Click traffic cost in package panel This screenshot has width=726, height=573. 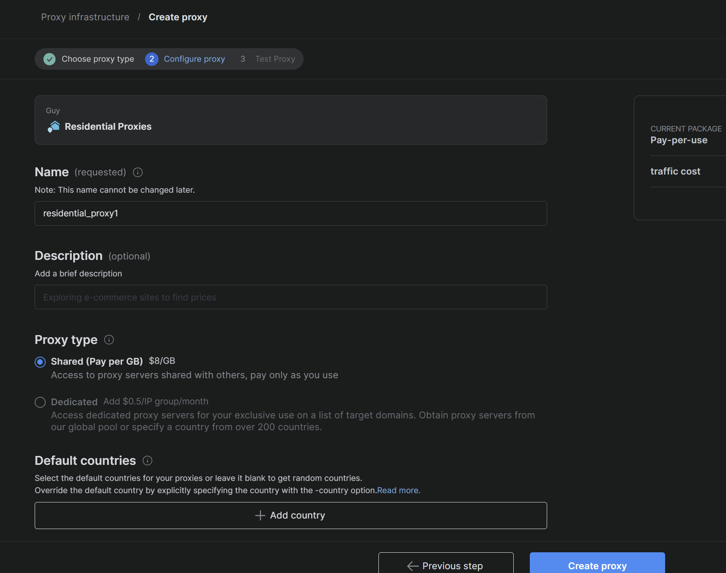pos(675,172)
